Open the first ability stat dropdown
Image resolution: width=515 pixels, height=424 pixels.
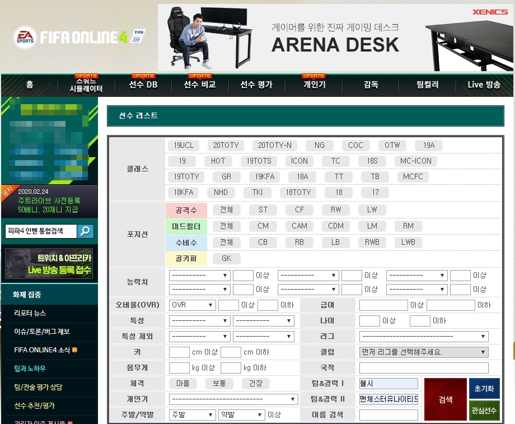point(199,276)
